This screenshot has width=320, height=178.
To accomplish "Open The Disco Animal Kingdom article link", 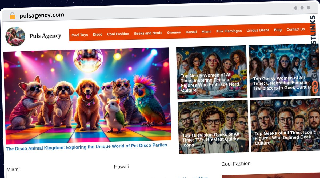I will coord(86,147).
